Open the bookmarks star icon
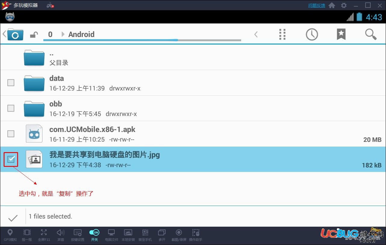Screen dimensions: 386x245 pos(341,34)
